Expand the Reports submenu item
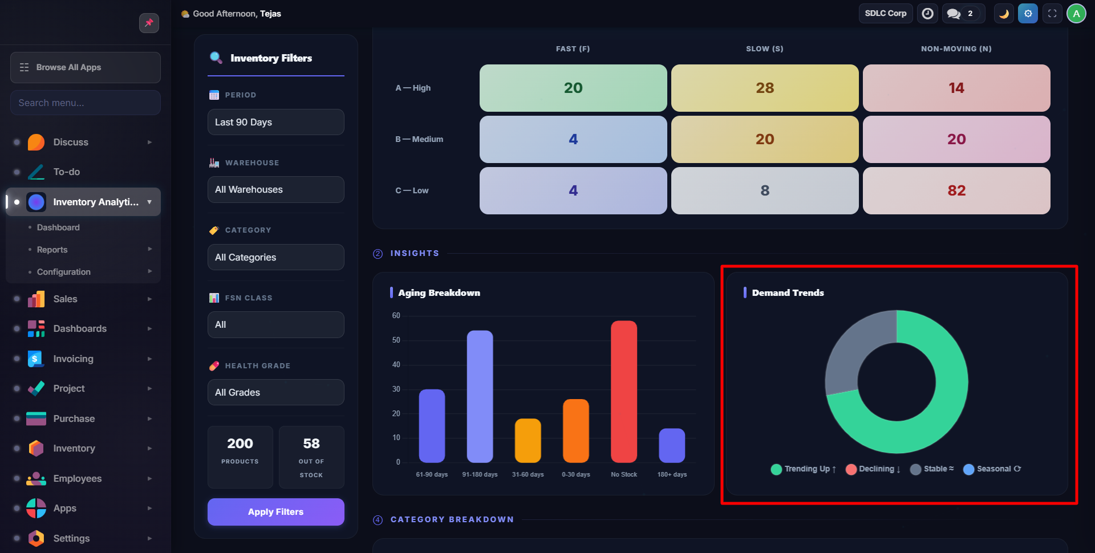The image size is (1095, 553). 52,250
